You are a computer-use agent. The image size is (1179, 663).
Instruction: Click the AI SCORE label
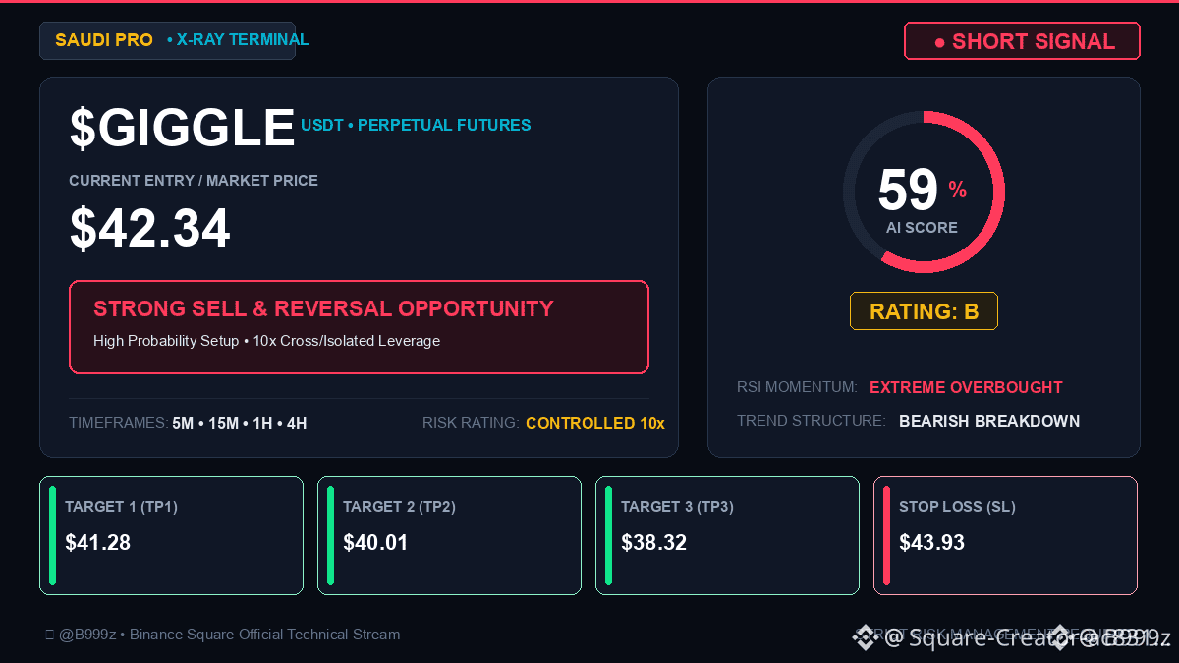tap(922, 228)
